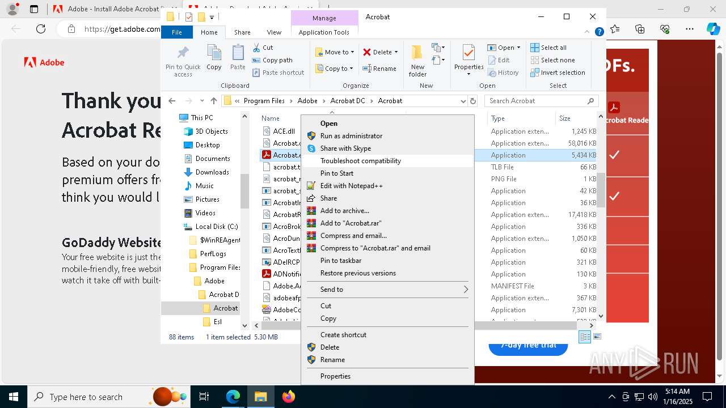This screenshot has height=408, width=726.
Task: Click Paste shortcut in ribbon
Action: pyautogui.click(x=278, y=73)
